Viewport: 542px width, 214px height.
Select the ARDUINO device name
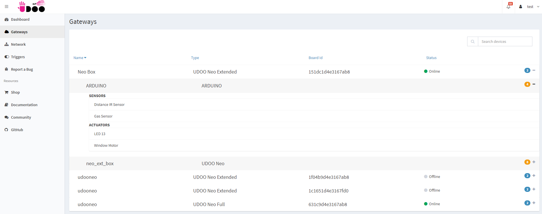click(x=96, y=86)
